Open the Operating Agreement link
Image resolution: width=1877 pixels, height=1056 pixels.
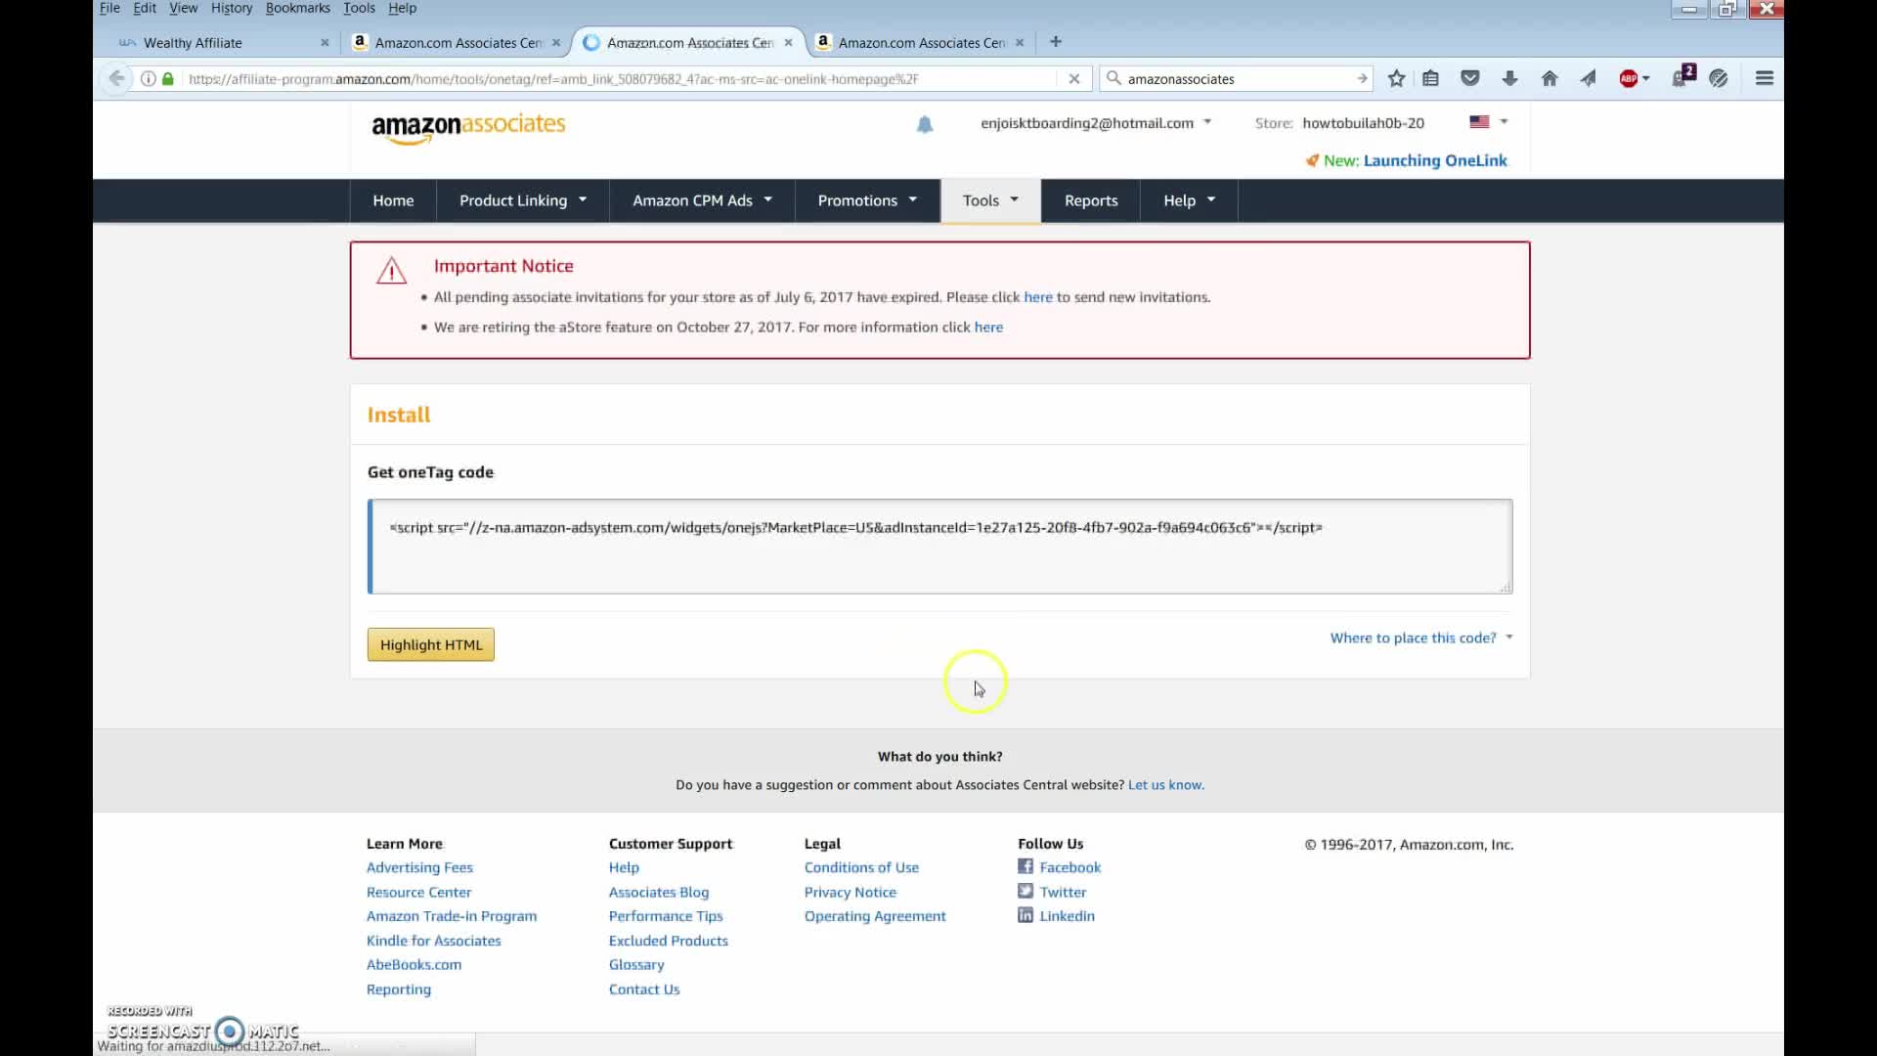(875, 916)
